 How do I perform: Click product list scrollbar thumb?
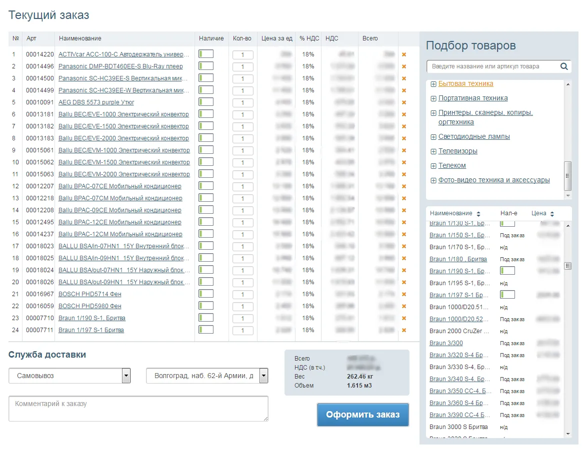pos(568,266)
